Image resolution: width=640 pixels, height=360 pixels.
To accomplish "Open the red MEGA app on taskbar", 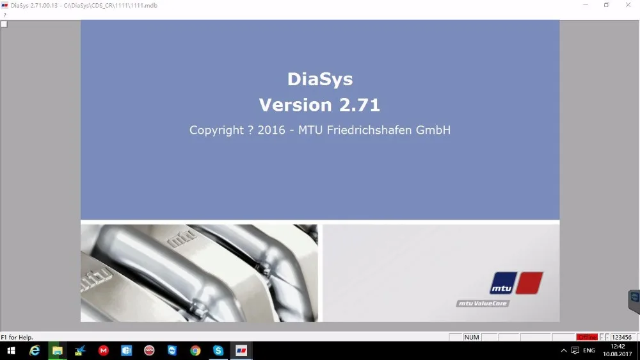I will (x=103, y=350).
